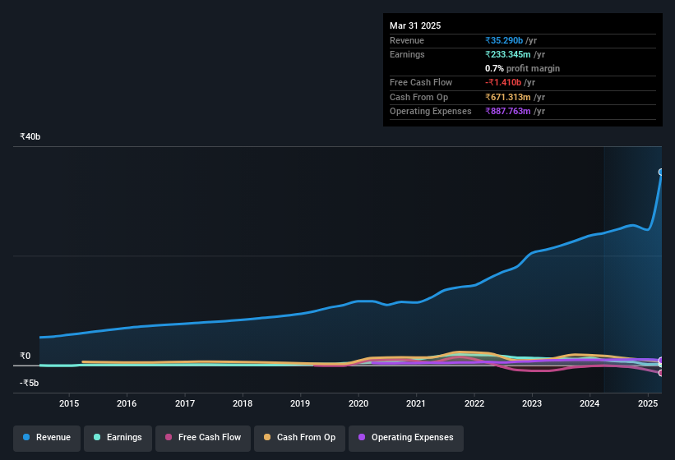Toggle the Revenue legend button
This screenshot has height=460, width=675.
[x=47, y=438]
